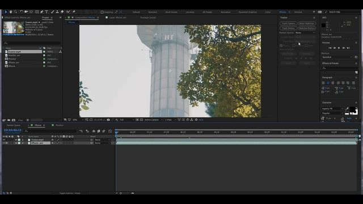
Task: Delete selected project item with trash icon
Action: pos(28,120)
